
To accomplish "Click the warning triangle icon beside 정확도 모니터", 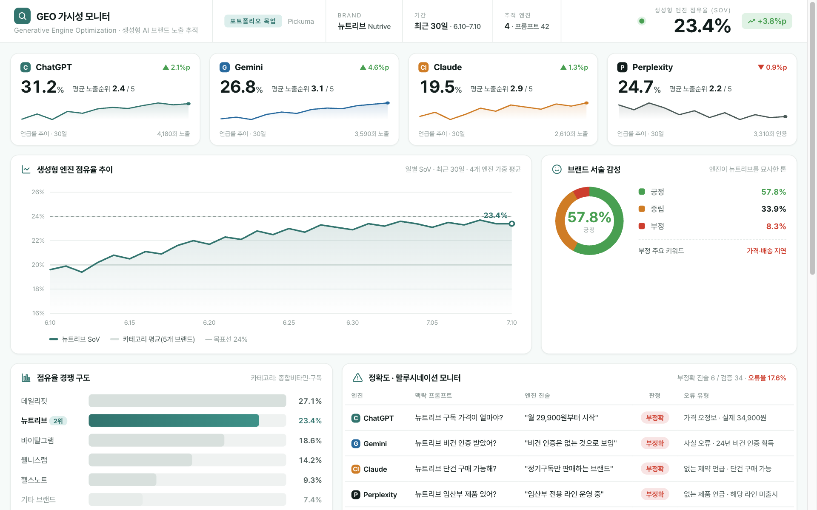I will tap(357, 378).
